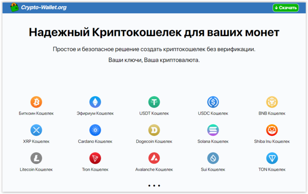The image size is (308, 194).
Task: Open the Litecoin Кошелек link
Action: [36, 169]
